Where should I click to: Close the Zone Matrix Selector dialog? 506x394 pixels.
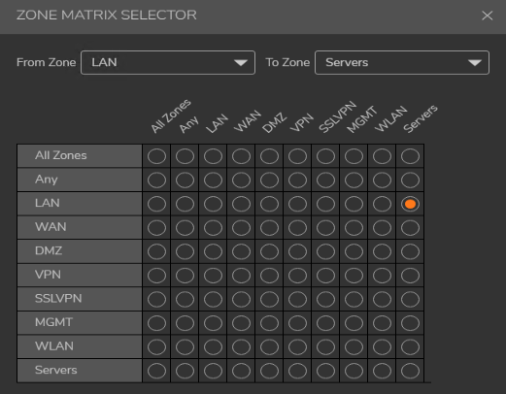click(x=487, y=16)
